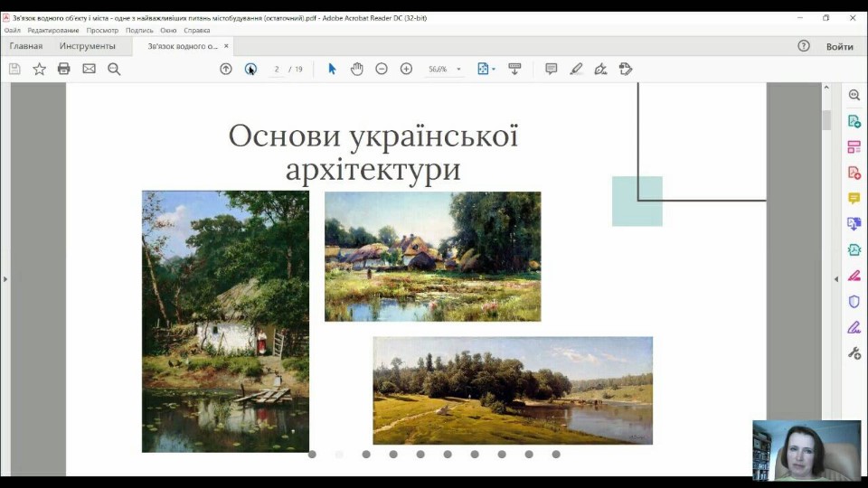Open Export PDF tool in sidebar
The height and width of the screenshot is (488, 868).
click(854, 121)
